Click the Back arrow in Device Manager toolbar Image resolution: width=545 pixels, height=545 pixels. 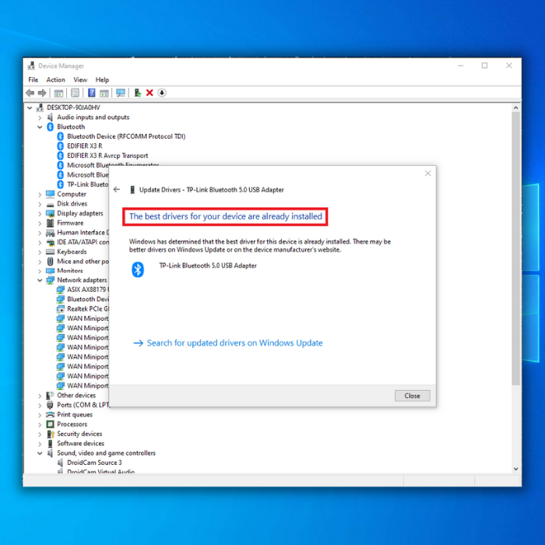pyautogui.click(x=30, y=93)
